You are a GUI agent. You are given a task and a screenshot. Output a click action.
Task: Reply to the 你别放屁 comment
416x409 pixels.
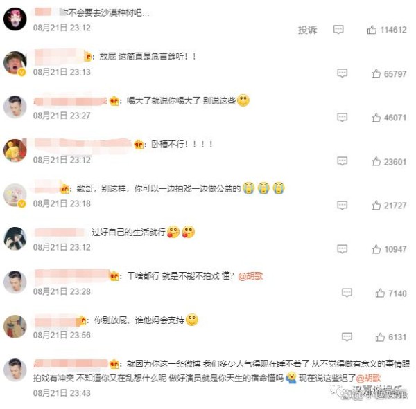[347, 337]
